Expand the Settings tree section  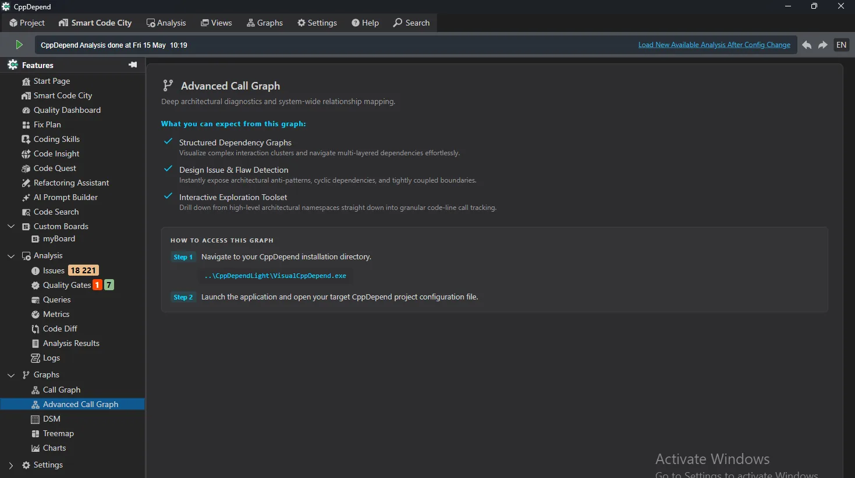(x=11, y=465)
